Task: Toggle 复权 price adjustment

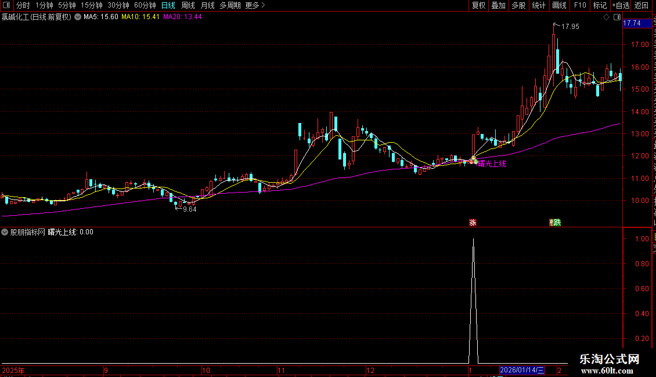Action: click(x=478, y=5)
